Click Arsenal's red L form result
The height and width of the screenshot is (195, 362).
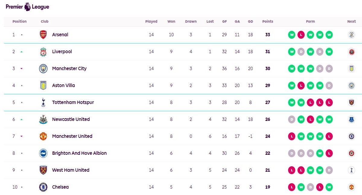(x=301, y=35)
